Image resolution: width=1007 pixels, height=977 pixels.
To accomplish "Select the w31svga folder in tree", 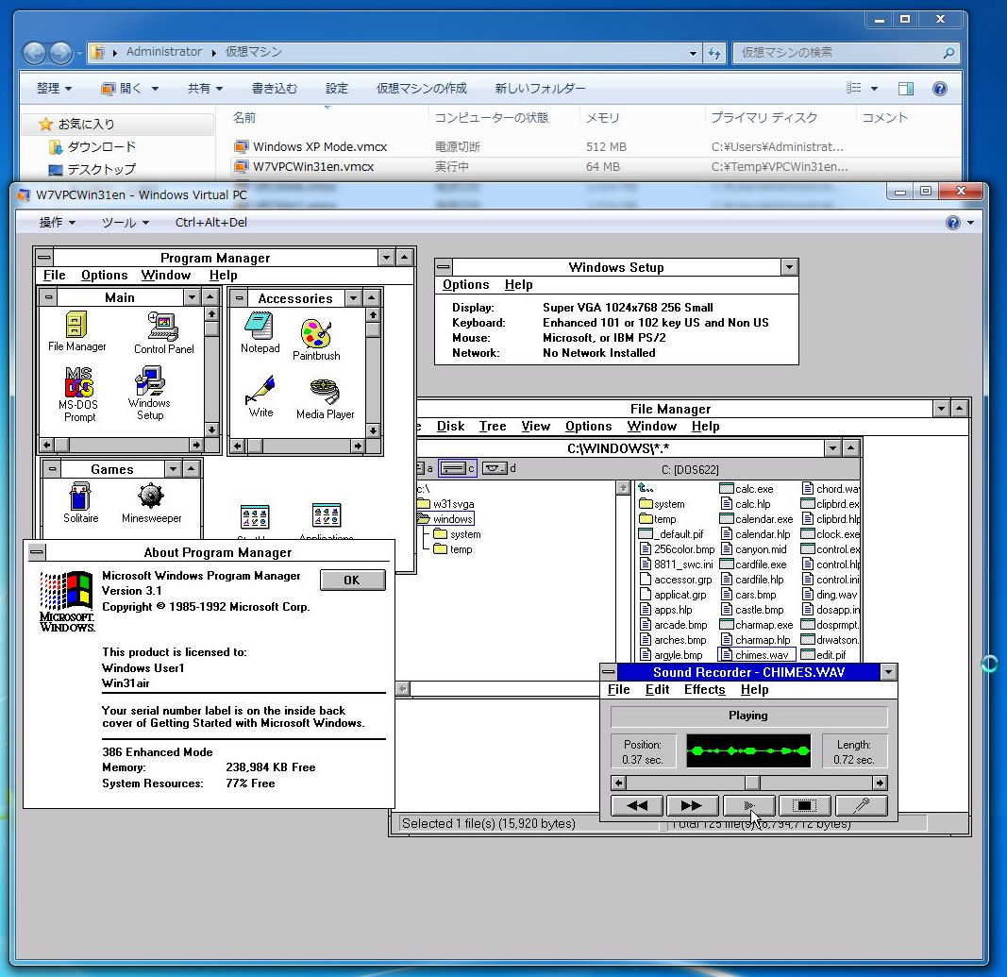I will (x=445, y=504).
